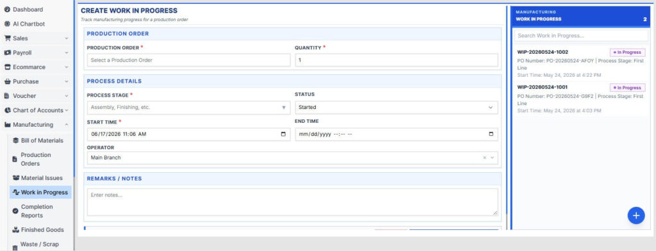Click the Sales cart icon
The width and height of the screenshot is (656, 251).
point(7,38)
